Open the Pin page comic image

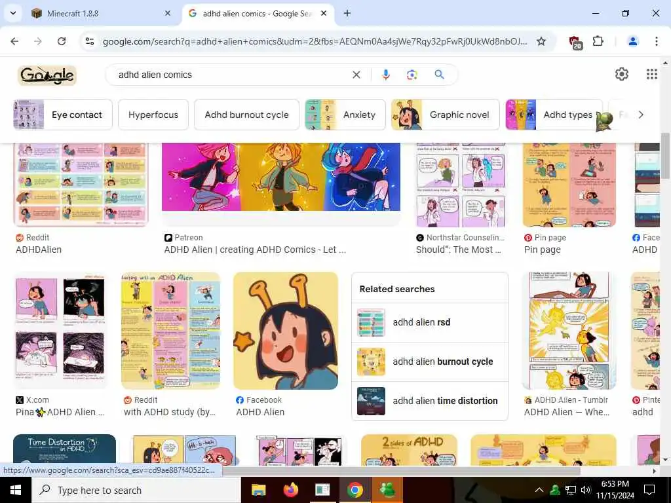(569, 184)
